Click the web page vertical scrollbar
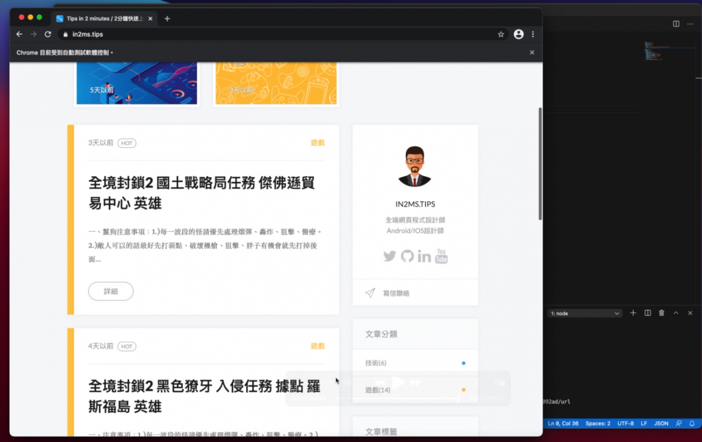 click(x=540, y=164)
